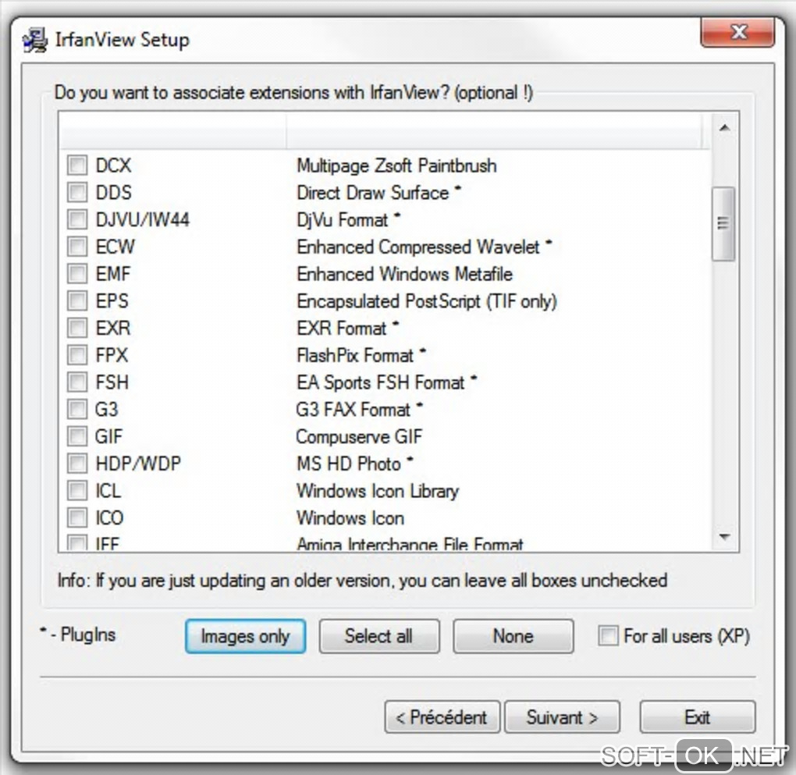Click the scrollbar down arrow
The image size is (796, 775).
pos(724,536)
